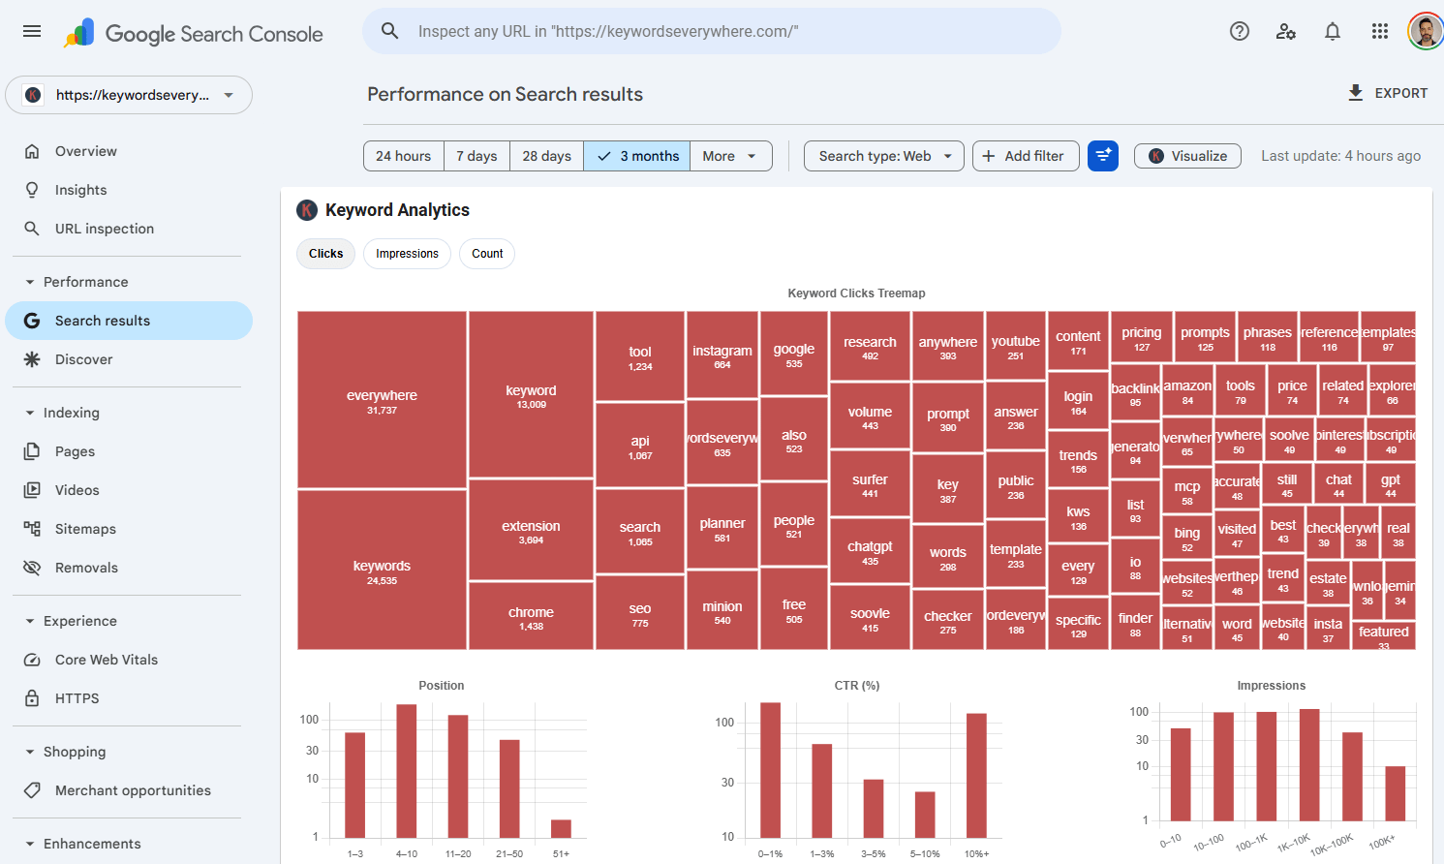Open the property selector dropdown
The height and width of the screenshot is (864, 1444).
129,95
